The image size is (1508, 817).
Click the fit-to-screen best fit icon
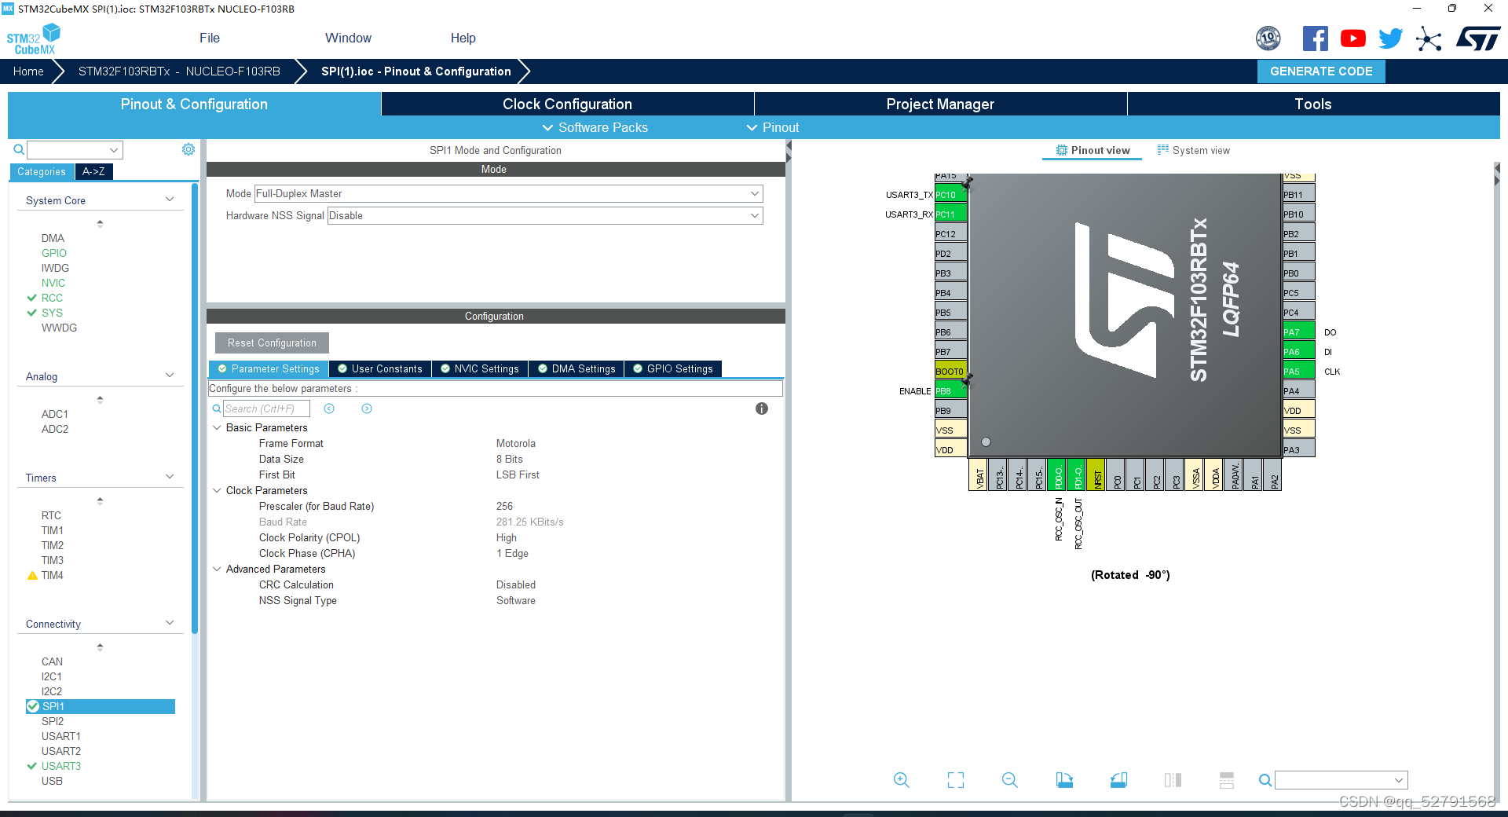pos(955,780)
